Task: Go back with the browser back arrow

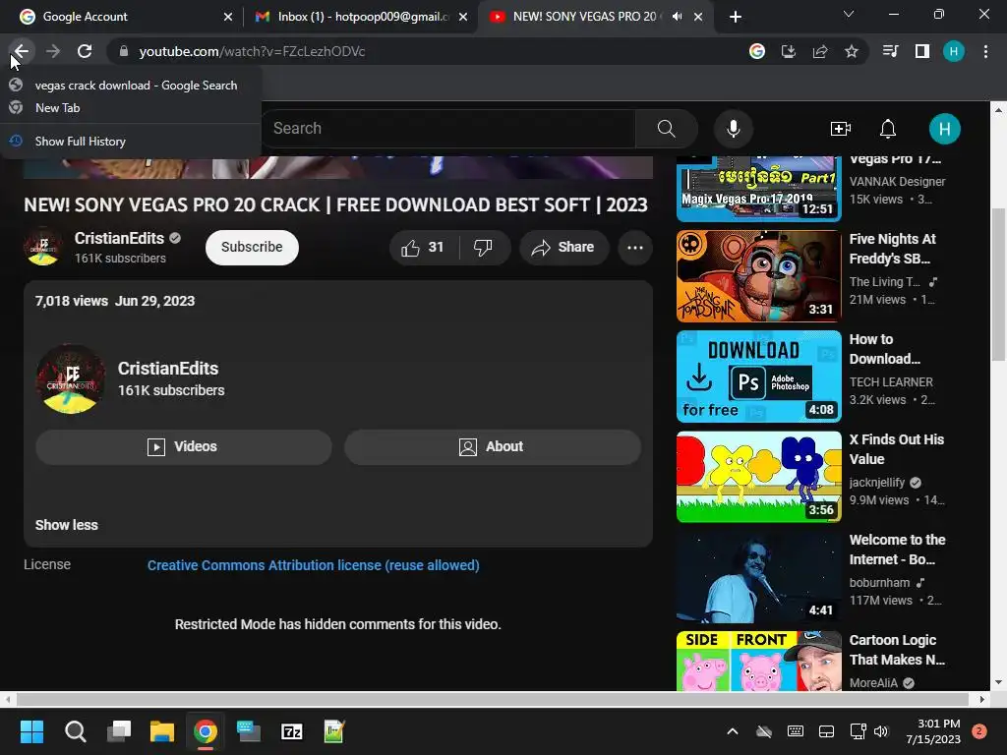Action: [22, 51]
